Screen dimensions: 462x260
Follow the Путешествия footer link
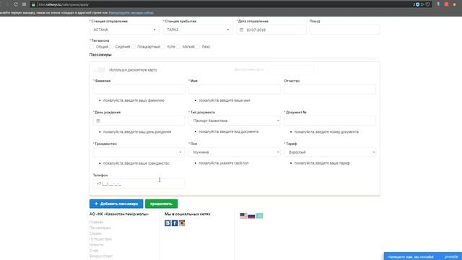(x=100, y=239)
